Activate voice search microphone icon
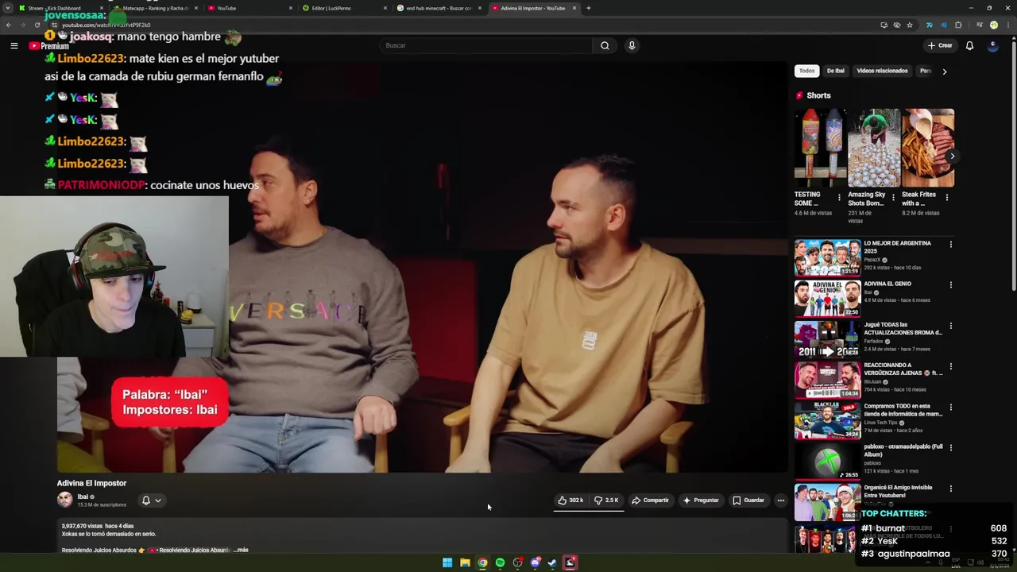The image size is (1017, 572). point(632,45)
